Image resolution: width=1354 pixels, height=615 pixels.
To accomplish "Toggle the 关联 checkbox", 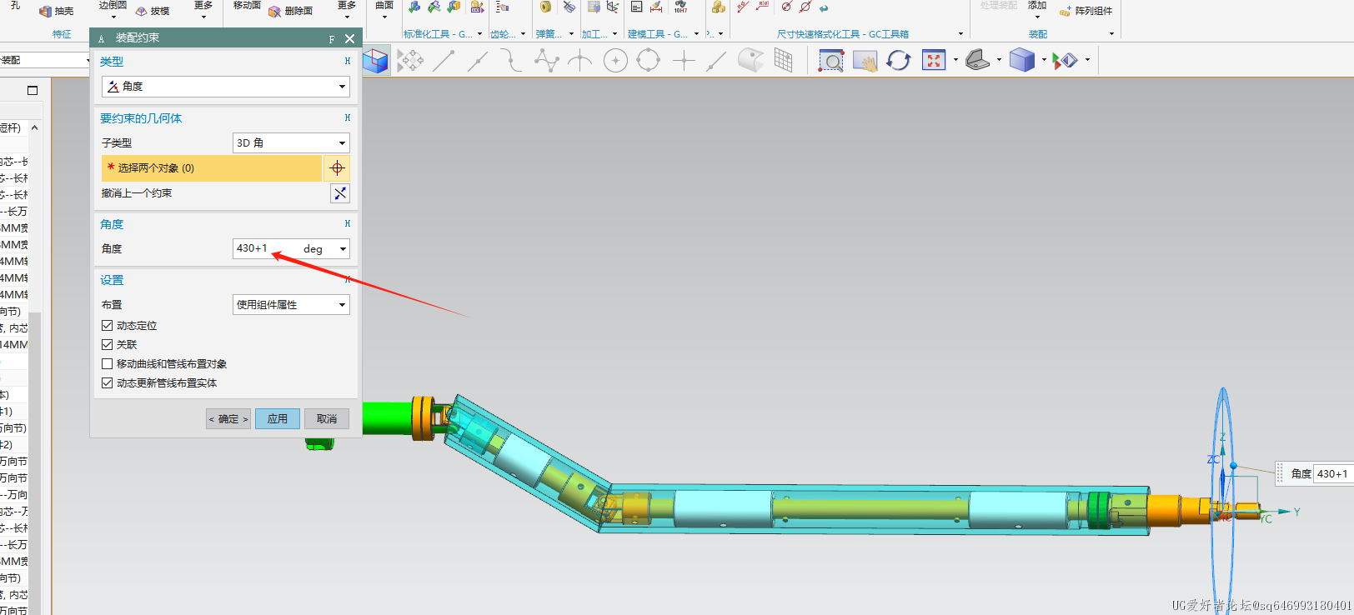I will 107,345.
